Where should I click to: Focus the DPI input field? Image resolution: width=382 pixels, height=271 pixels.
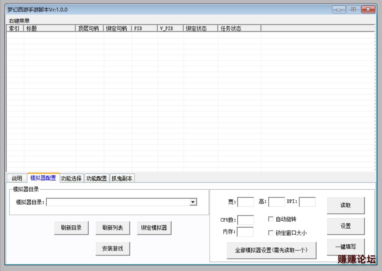307,202
